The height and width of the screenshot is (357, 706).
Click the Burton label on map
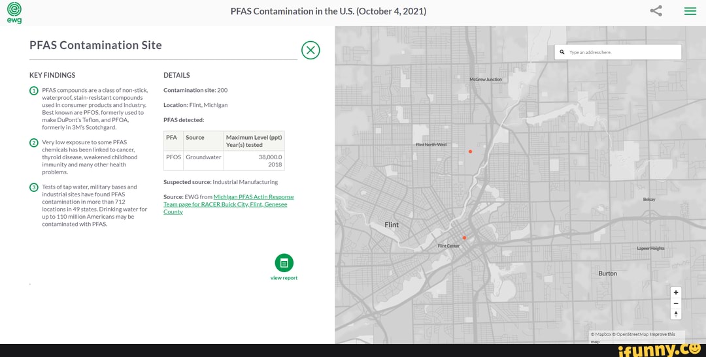608,273
